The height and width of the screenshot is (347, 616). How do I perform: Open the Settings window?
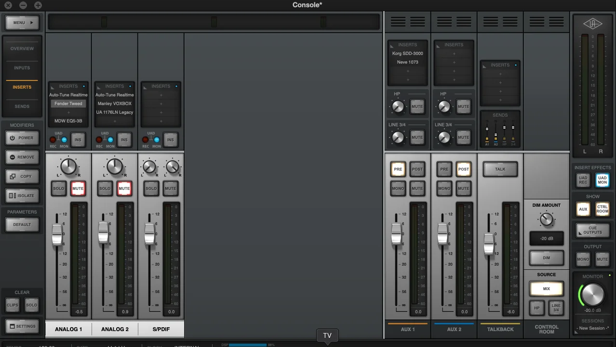coord(22,326)
